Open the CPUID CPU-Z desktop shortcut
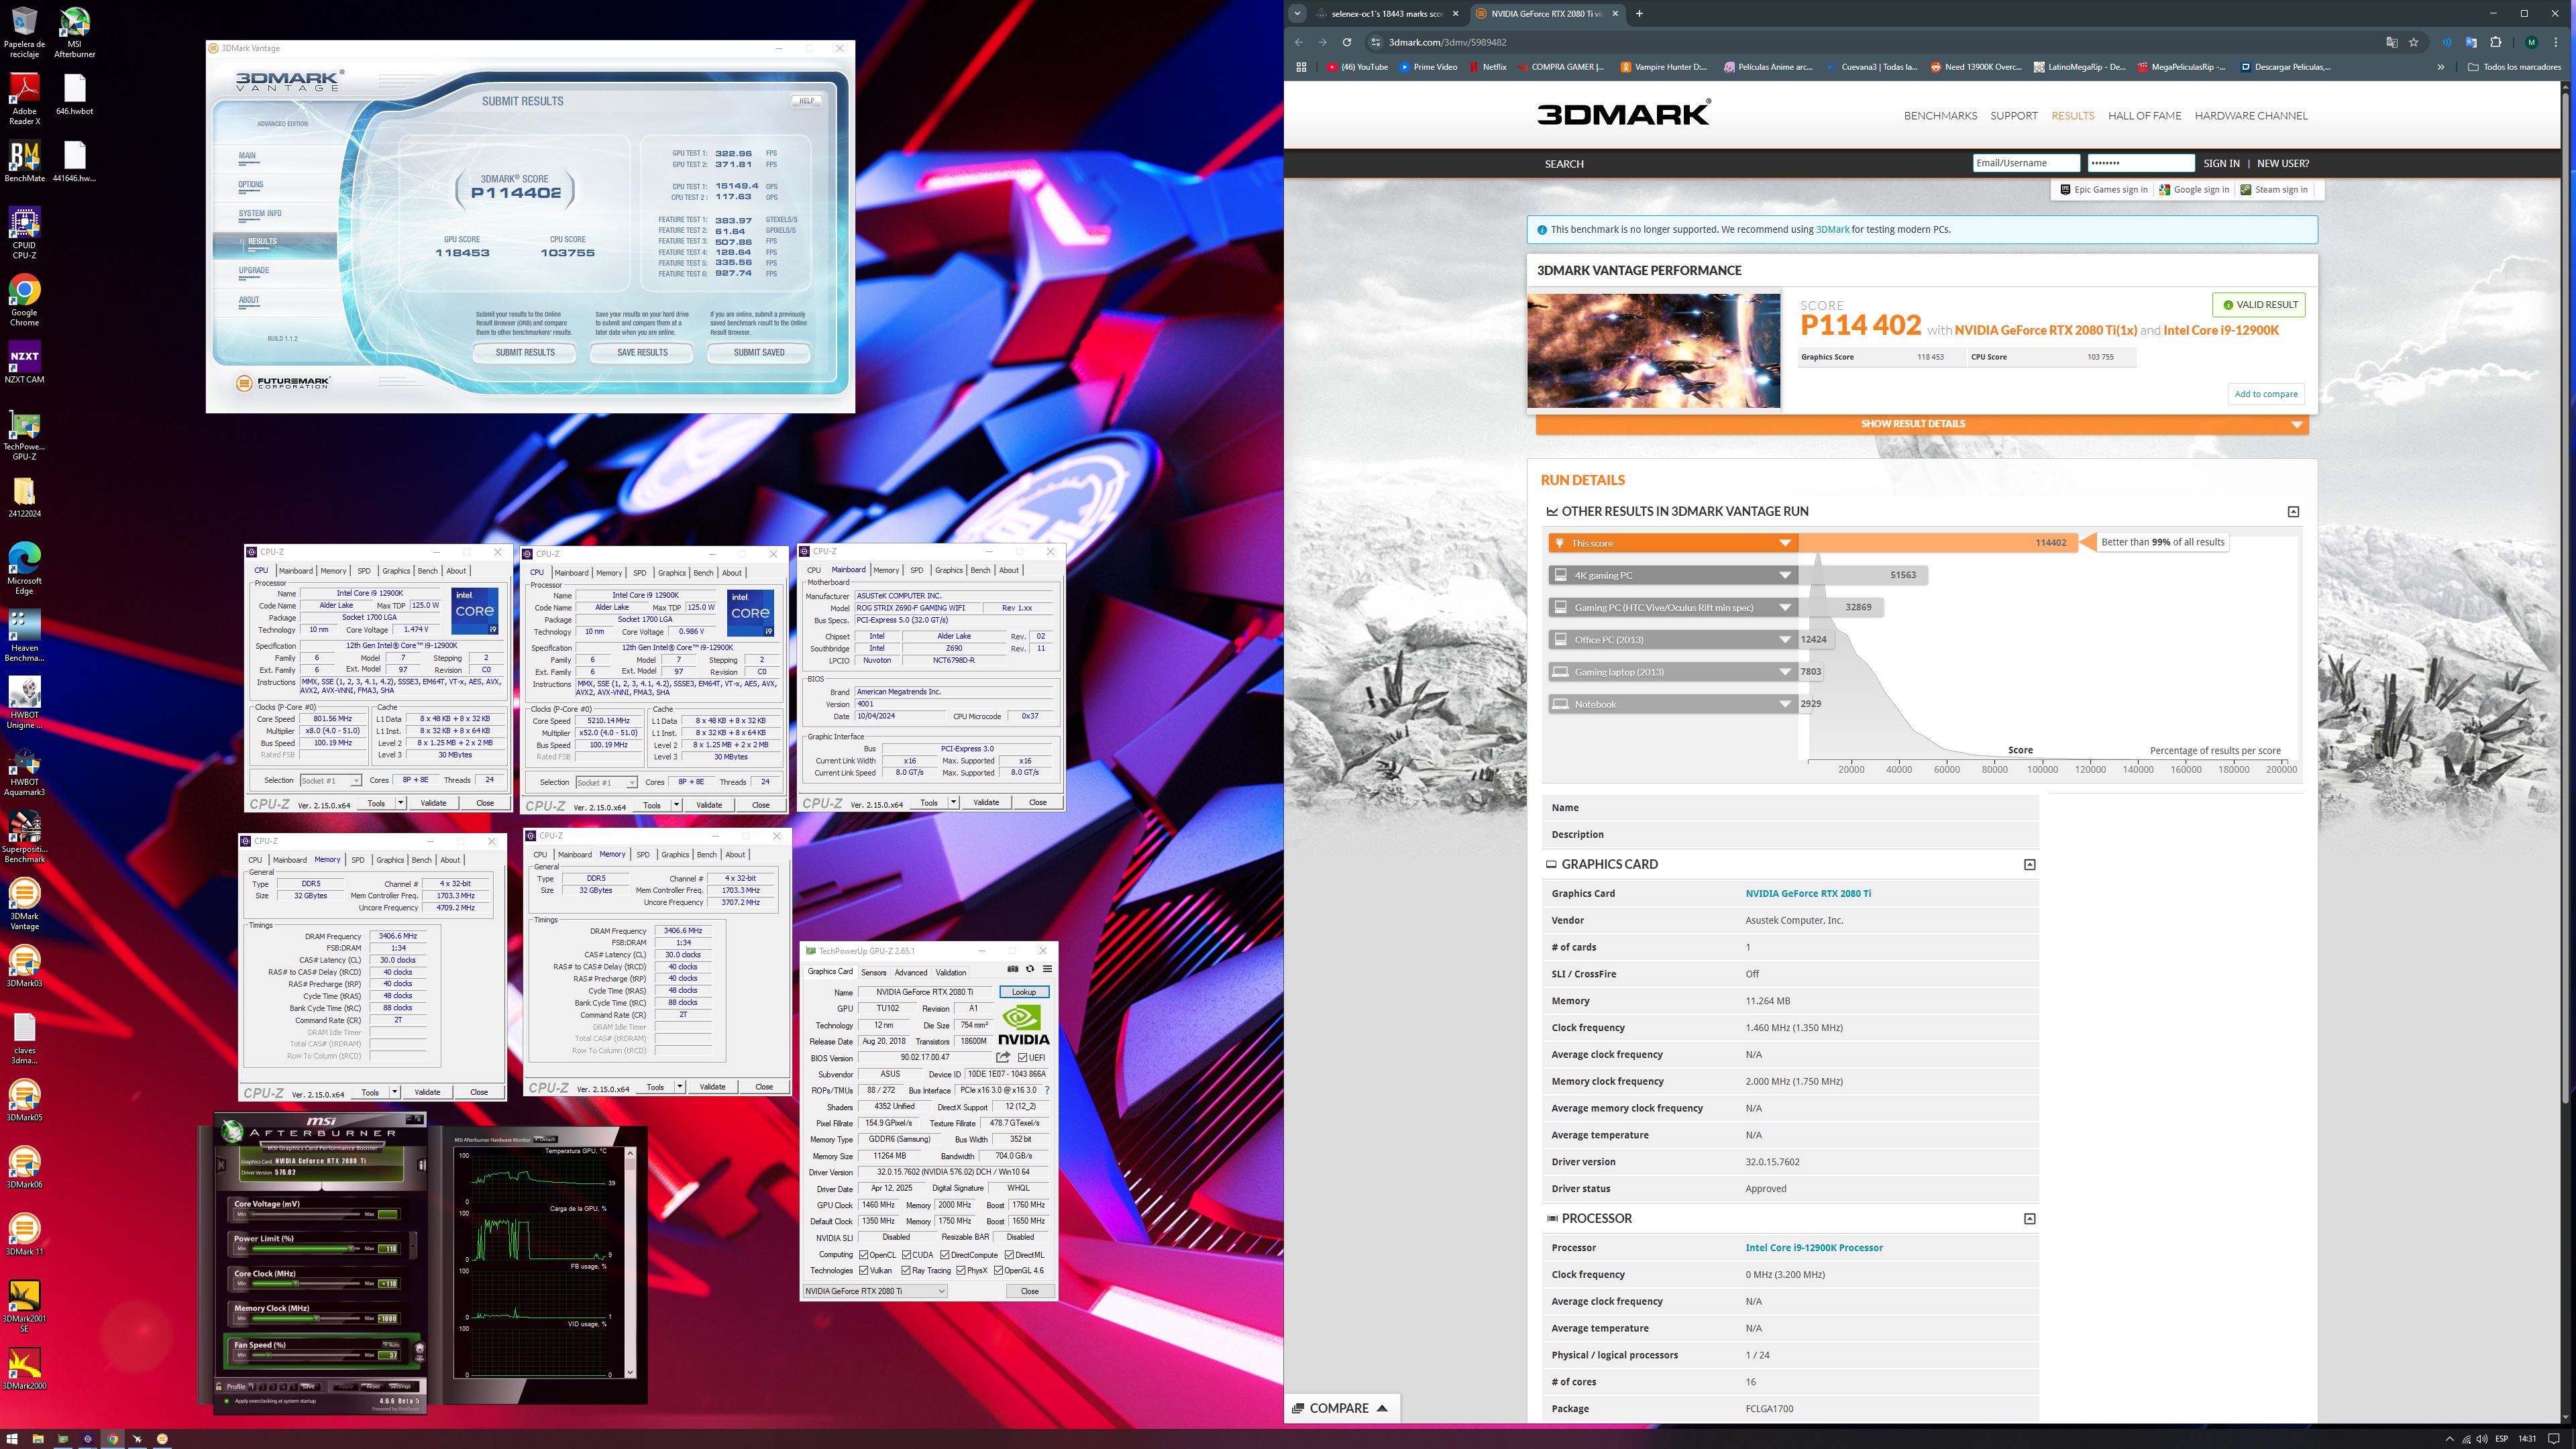 point(24,233)
